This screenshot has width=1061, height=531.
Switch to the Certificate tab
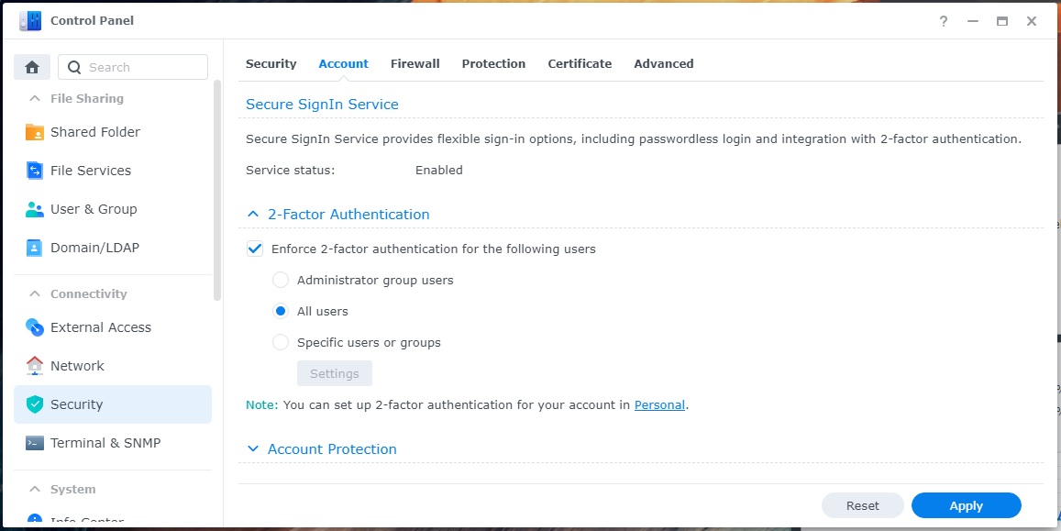point(580,63)
